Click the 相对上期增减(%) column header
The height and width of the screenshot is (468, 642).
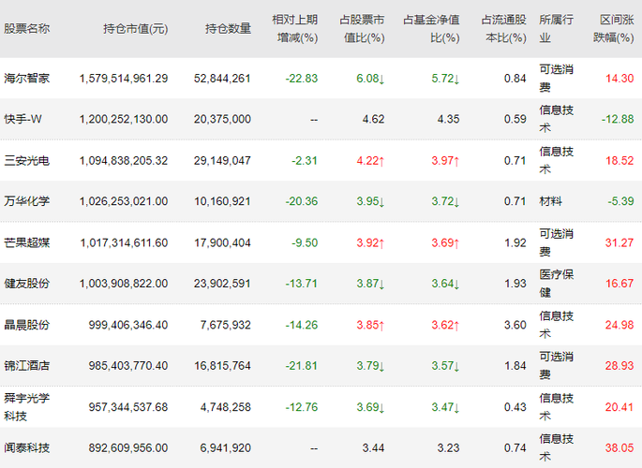295,29
